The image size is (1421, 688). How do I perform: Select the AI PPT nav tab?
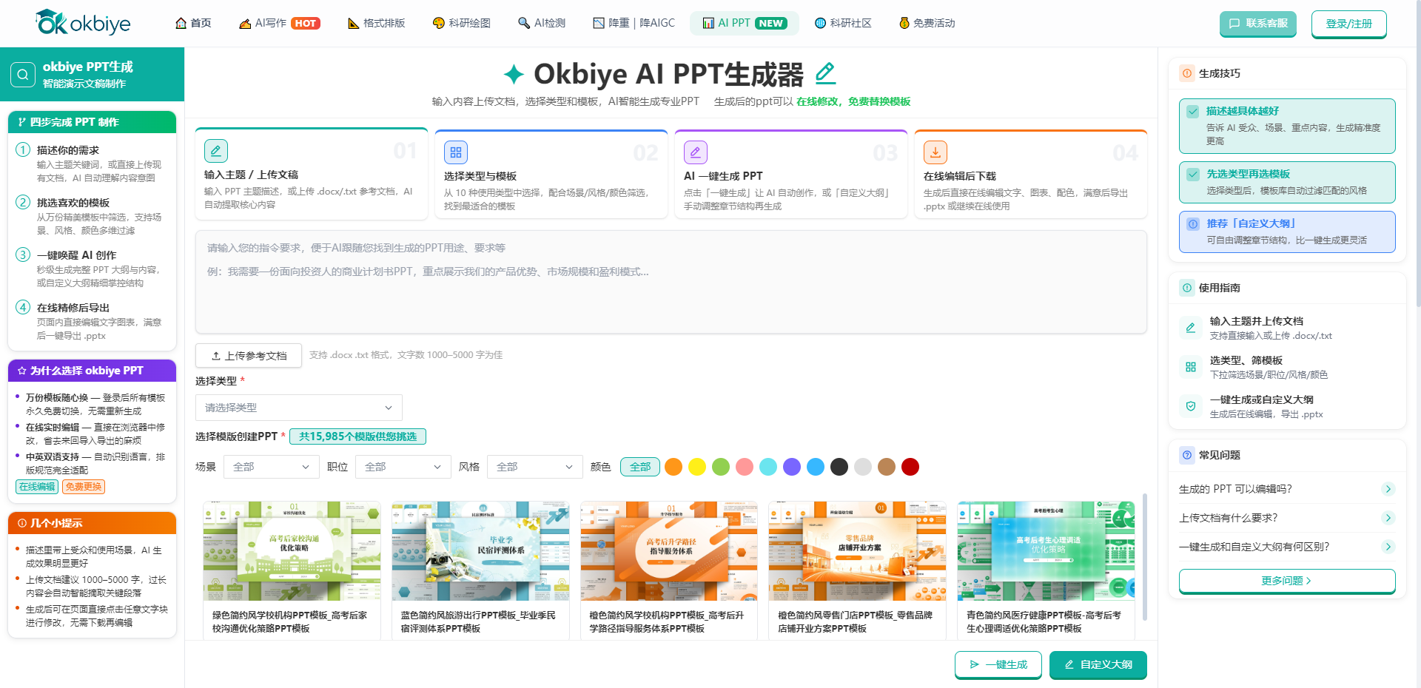pos(745,23)
